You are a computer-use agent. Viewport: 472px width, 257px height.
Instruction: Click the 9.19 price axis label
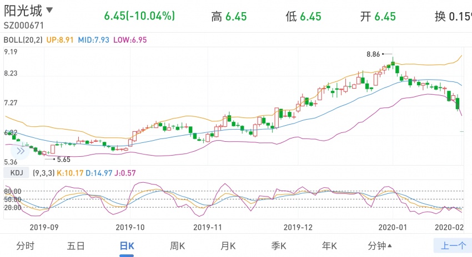11,52
